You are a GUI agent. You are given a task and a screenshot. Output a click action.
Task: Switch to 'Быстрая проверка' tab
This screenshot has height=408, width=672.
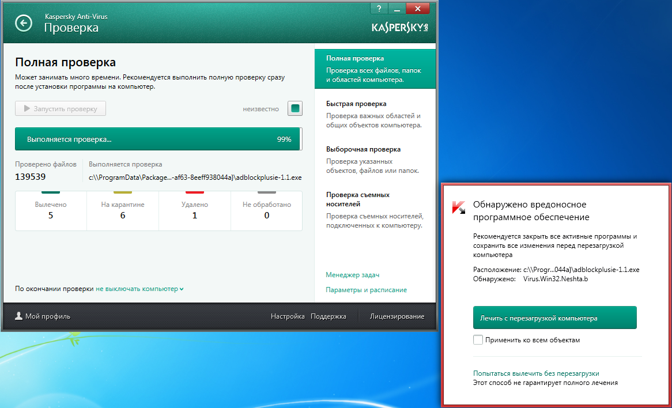375,114
